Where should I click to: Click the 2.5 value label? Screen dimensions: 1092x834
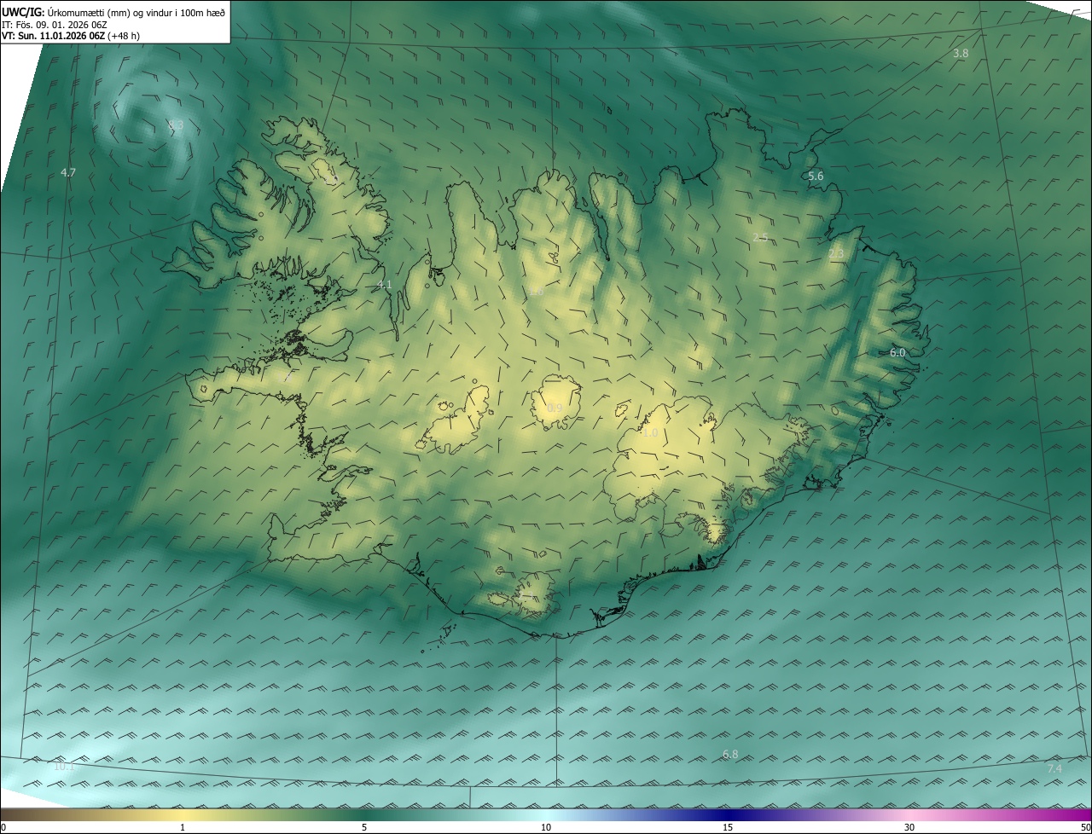pyautogui.click(x=761, y=237)
